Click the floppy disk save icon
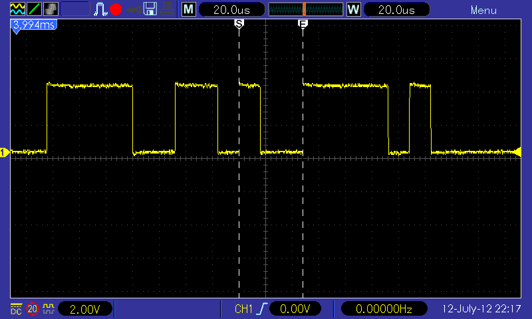The height and width of the screenshot is (319, 532). [x=150, y=9]
